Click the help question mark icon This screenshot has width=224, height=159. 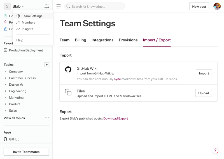[x=215, y=150]
